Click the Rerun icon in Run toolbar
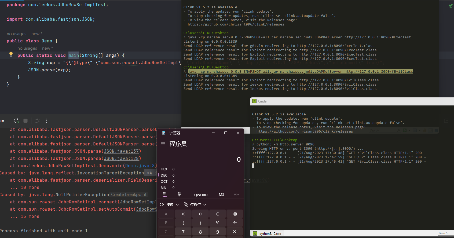The width and height of the screenshot is (454, 238). click(16, 121)
